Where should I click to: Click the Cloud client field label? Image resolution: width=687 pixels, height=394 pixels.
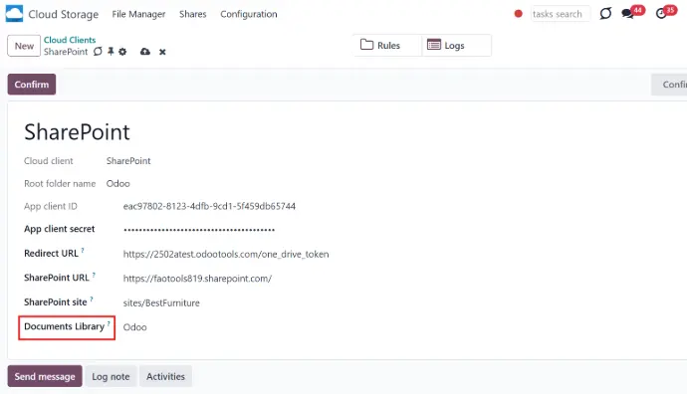49,161
